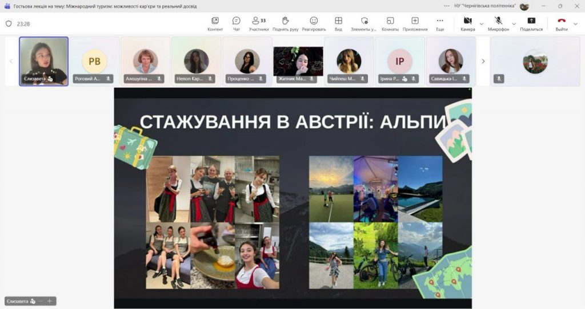Unmute the Микрофон
The image size is (585, 309).
pyautogui.click(x=498, y=23)
